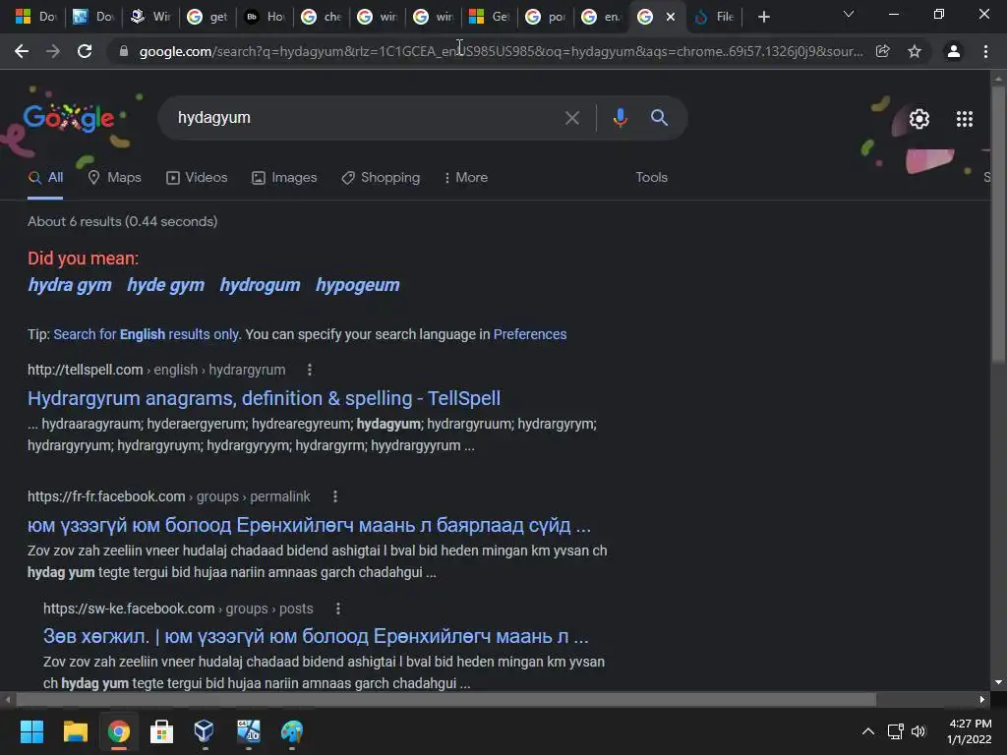
Task: Show hidden system tray icons
Action: [867, 731]
